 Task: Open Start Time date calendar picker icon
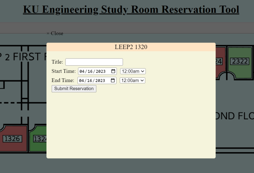tap(113, 71)
